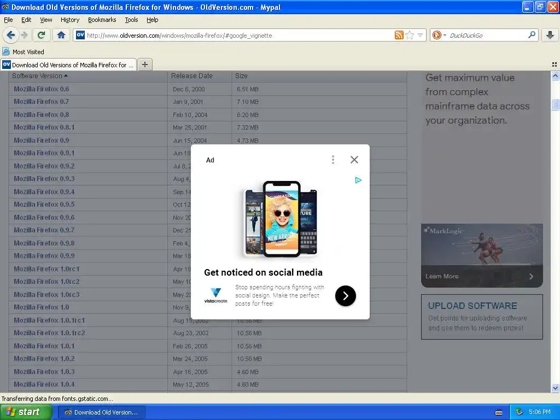Open the Mozilla Firefox 1.0.1rc1 link
This screenshot has height=420, width=560.
click(49, 320)
